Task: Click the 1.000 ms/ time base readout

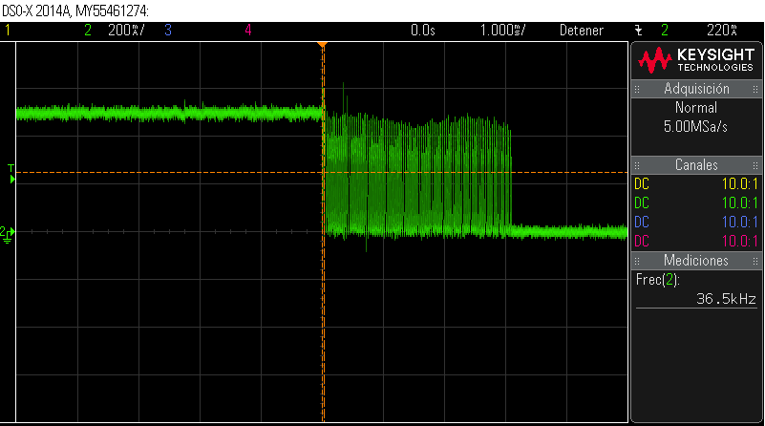Action: point(502,31)
